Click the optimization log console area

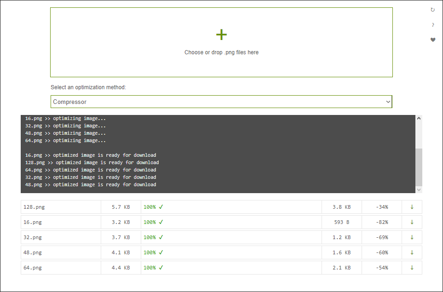tap(216, 152)
